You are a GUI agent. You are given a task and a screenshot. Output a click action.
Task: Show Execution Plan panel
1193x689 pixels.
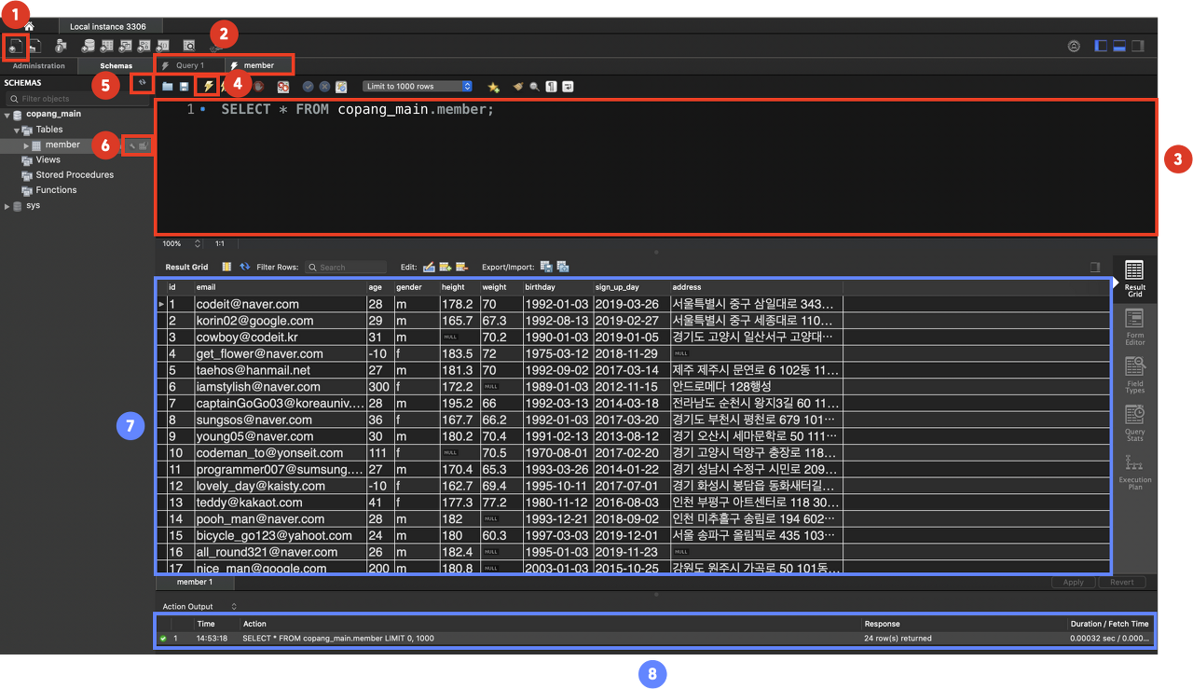pos(1134,474)
